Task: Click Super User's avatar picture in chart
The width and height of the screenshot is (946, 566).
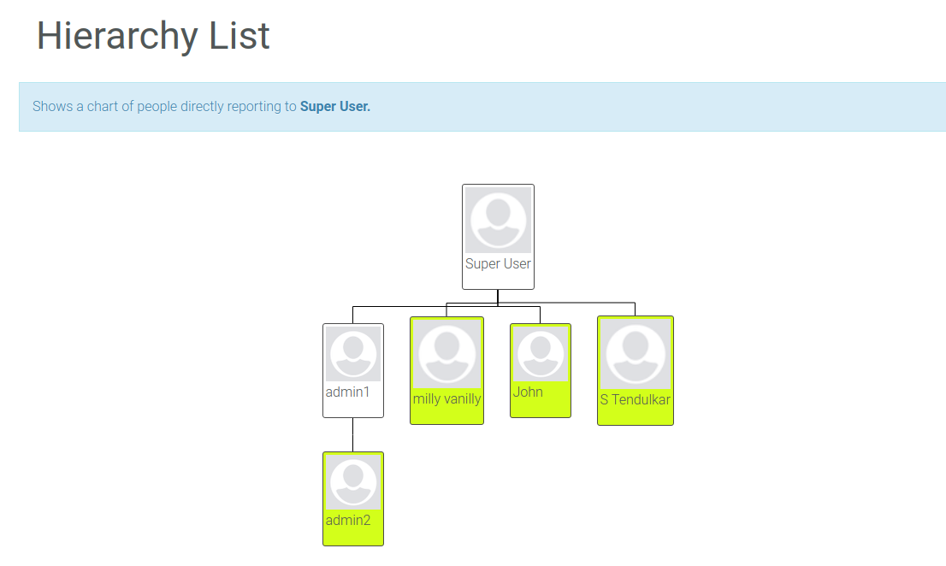Action: pos(498,220)
